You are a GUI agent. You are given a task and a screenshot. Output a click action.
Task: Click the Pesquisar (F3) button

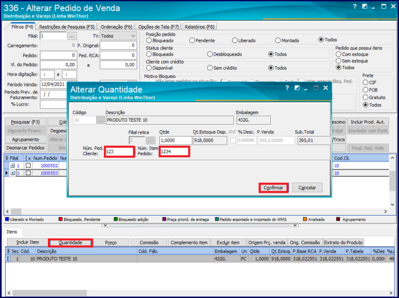click(26, 122)
